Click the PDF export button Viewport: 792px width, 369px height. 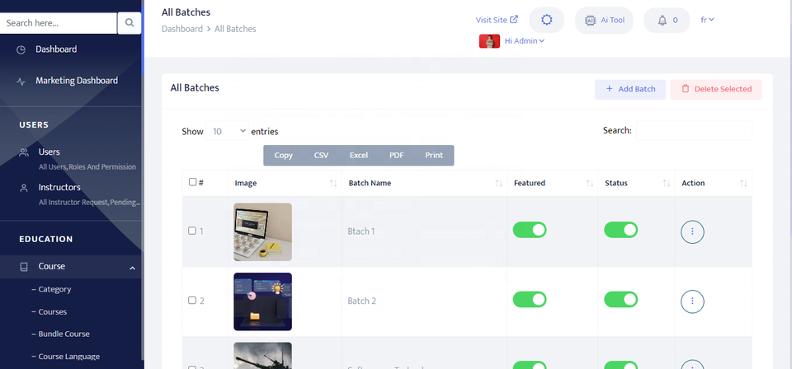point(397,156)
